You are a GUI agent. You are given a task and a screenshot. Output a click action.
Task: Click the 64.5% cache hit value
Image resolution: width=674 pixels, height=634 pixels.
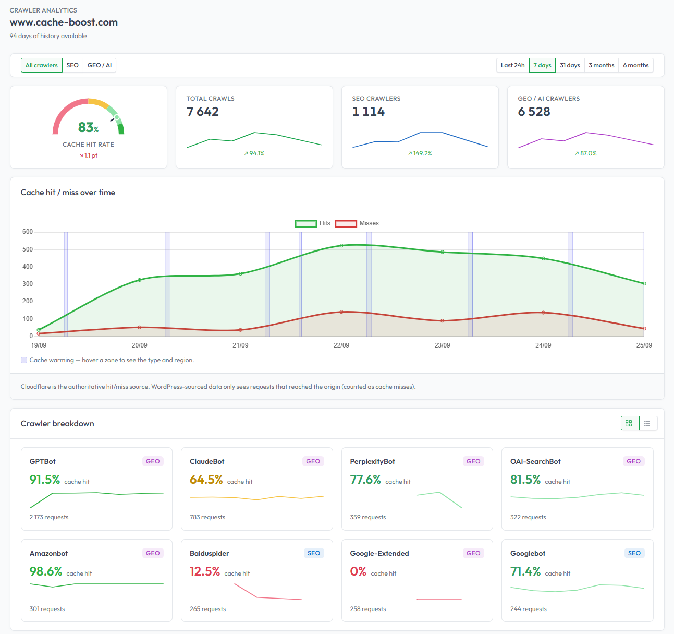click(206, 480)
